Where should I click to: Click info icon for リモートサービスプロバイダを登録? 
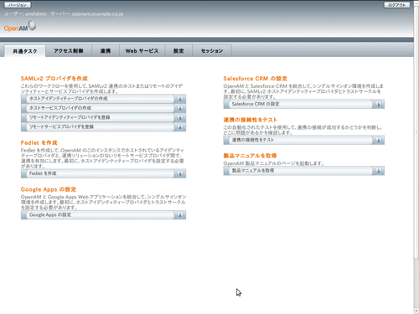click(180, 127)
